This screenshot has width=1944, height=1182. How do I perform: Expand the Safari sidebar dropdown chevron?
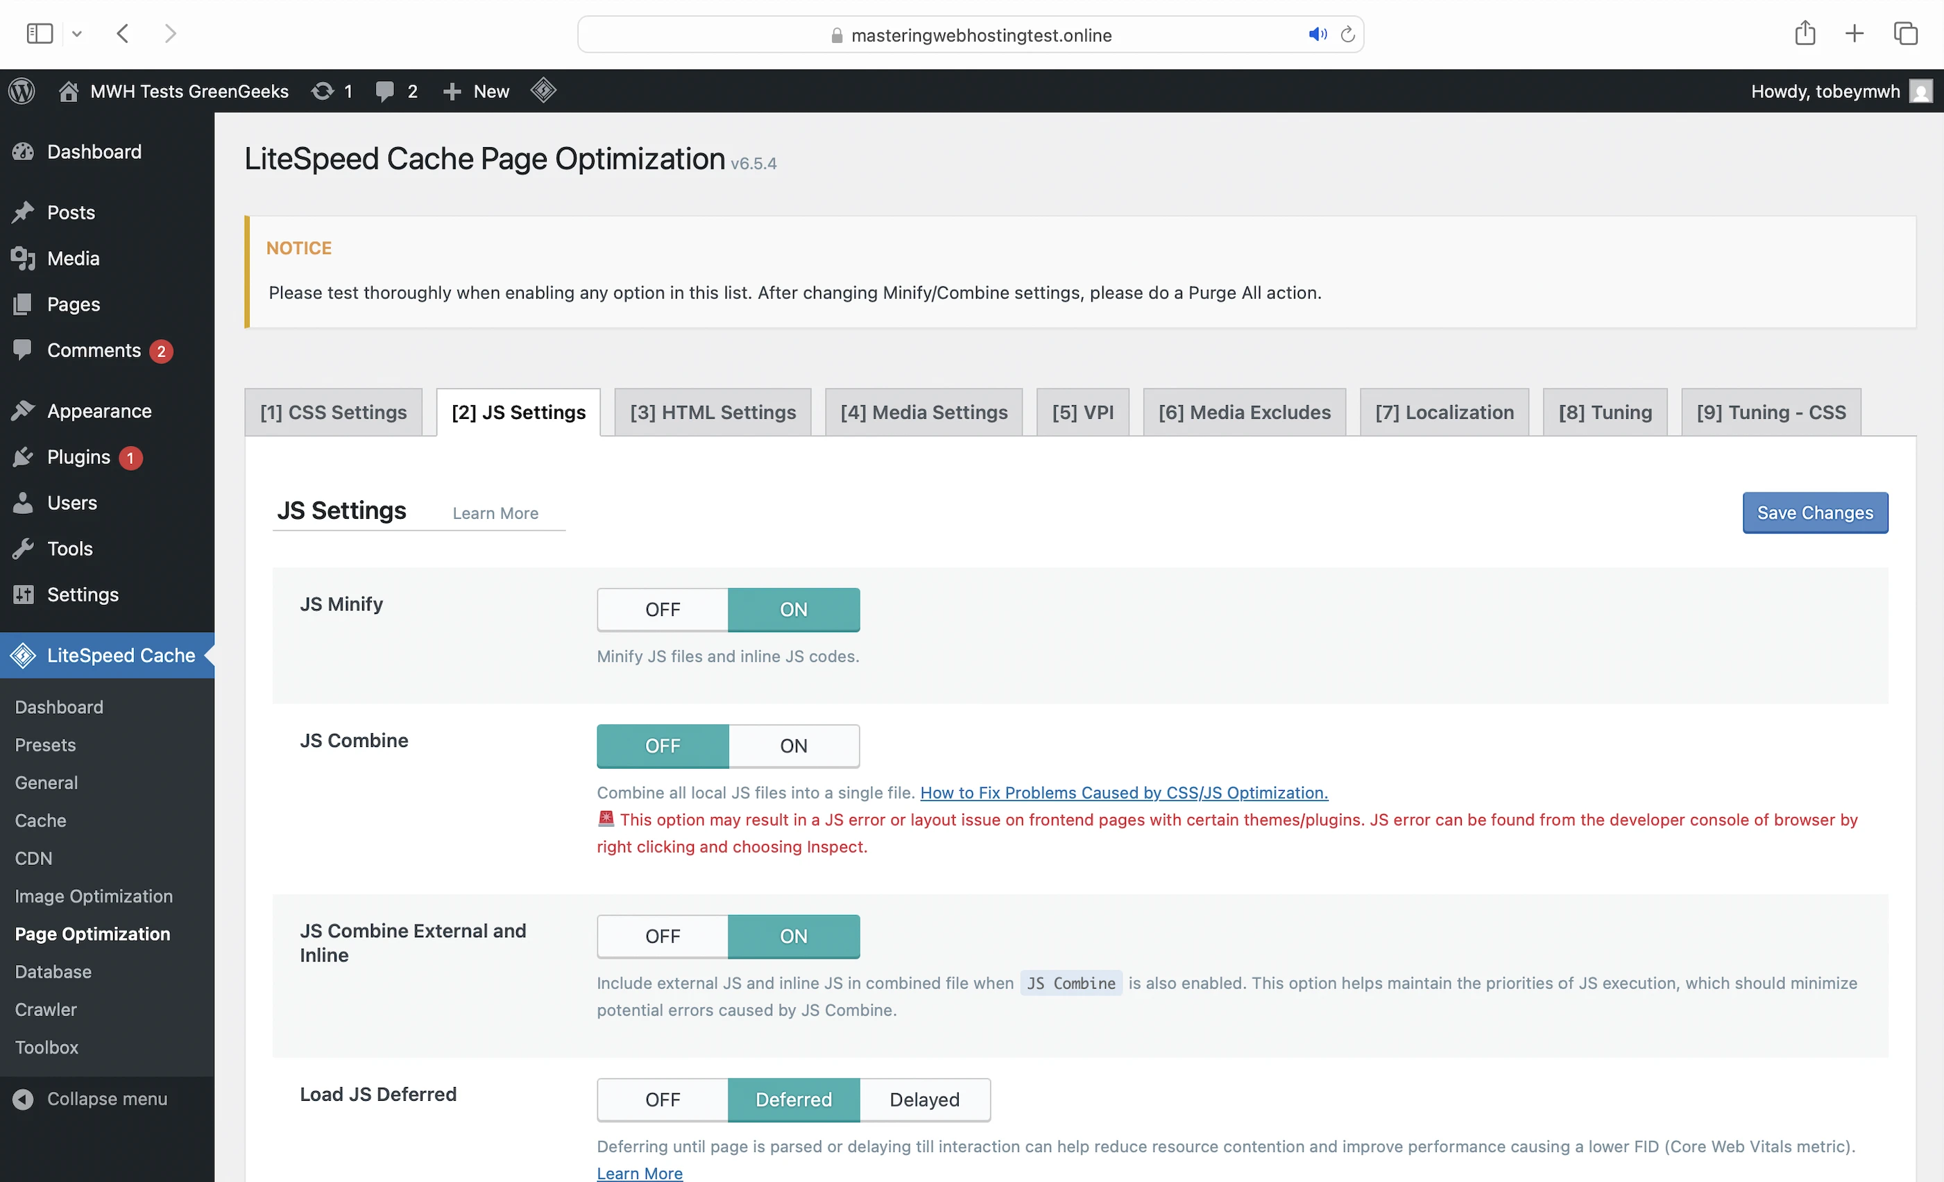pos(76,34)
